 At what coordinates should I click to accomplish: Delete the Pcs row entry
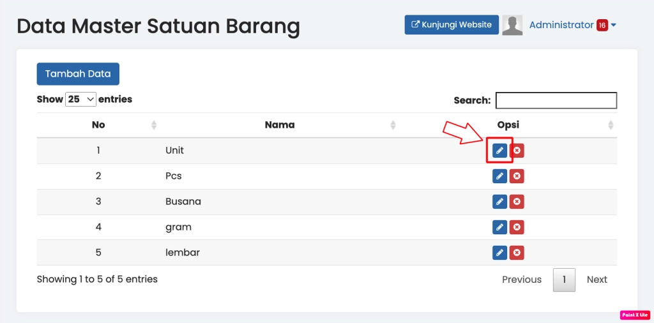click(517, 176)
